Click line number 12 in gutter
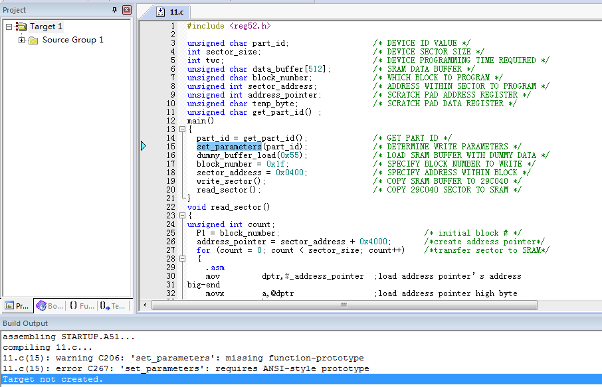Viewport: 602px width, 387px height. click(x=171, y=121)
